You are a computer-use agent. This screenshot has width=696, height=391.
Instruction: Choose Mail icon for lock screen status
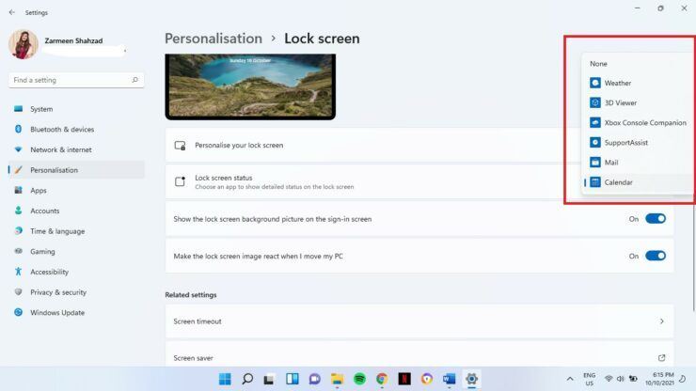click(594, 163)
